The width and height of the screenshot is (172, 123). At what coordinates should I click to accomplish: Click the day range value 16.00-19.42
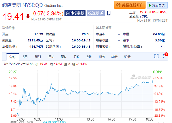[x=81, y=40]
